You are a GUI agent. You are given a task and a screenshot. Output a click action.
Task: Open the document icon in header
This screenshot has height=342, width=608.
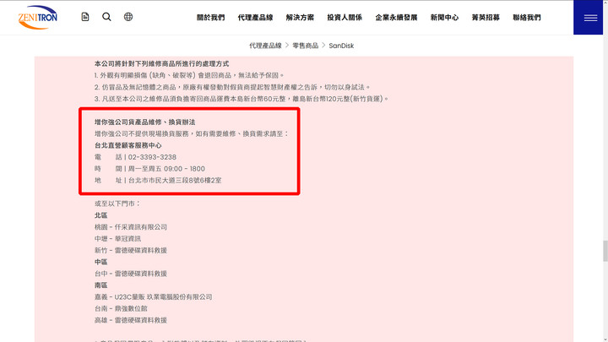click(85, 17)
